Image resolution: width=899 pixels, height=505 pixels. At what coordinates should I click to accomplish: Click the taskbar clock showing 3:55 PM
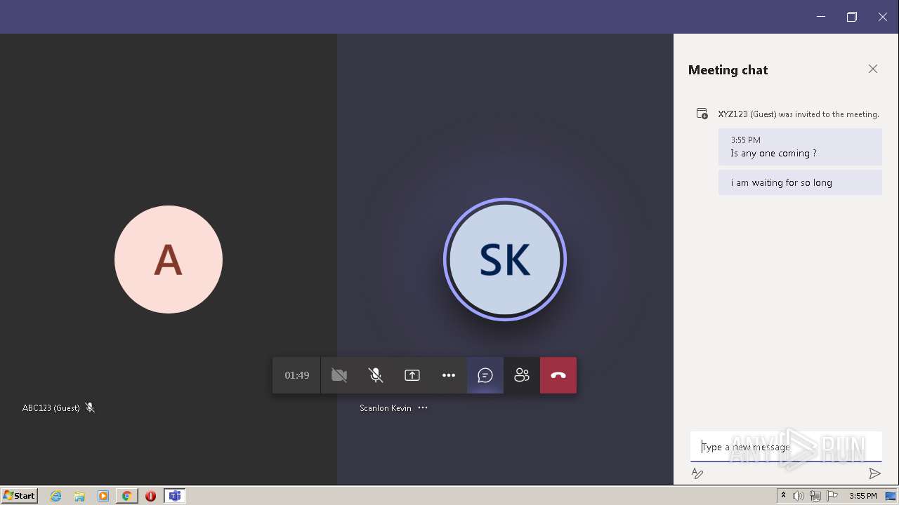pyautogui.click(x=862, y=496)
